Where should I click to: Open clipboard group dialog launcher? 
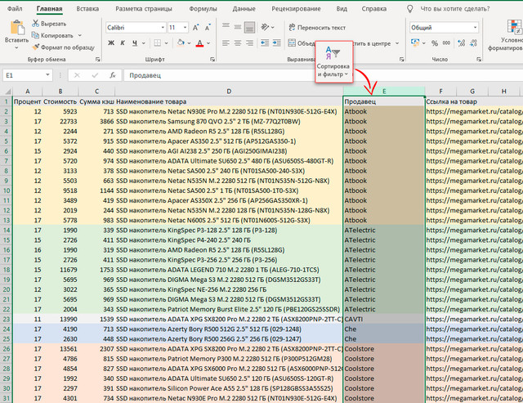pyautogui.click(x=97, y=60)
